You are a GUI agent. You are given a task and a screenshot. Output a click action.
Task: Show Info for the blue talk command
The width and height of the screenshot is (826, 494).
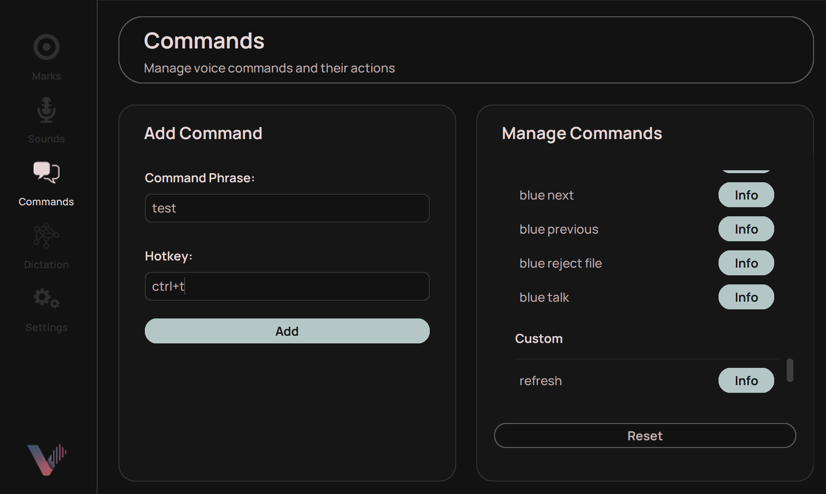pyautogui.click(x=746, y=297)
